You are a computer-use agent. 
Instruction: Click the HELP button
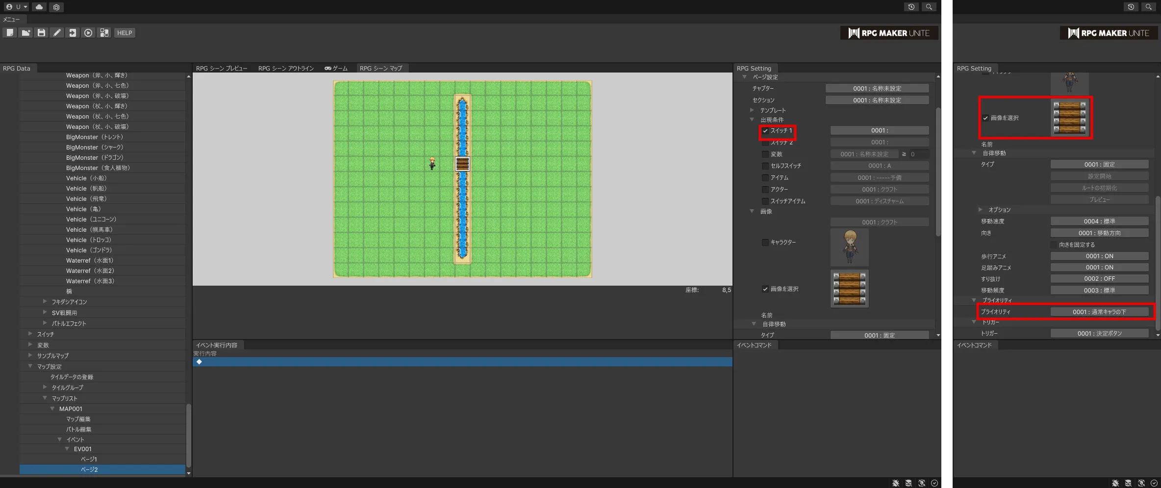[x=125, y=33]
